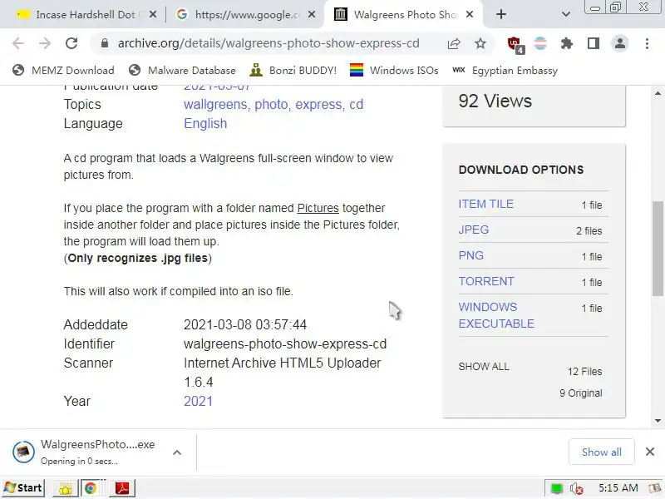Open the Adobe Reader taskbar icon

122,488
